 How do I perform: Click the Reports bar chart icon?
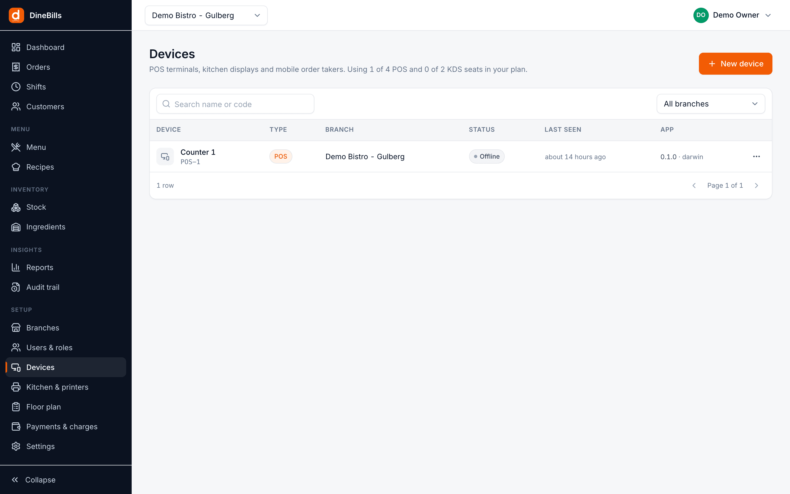16,267
